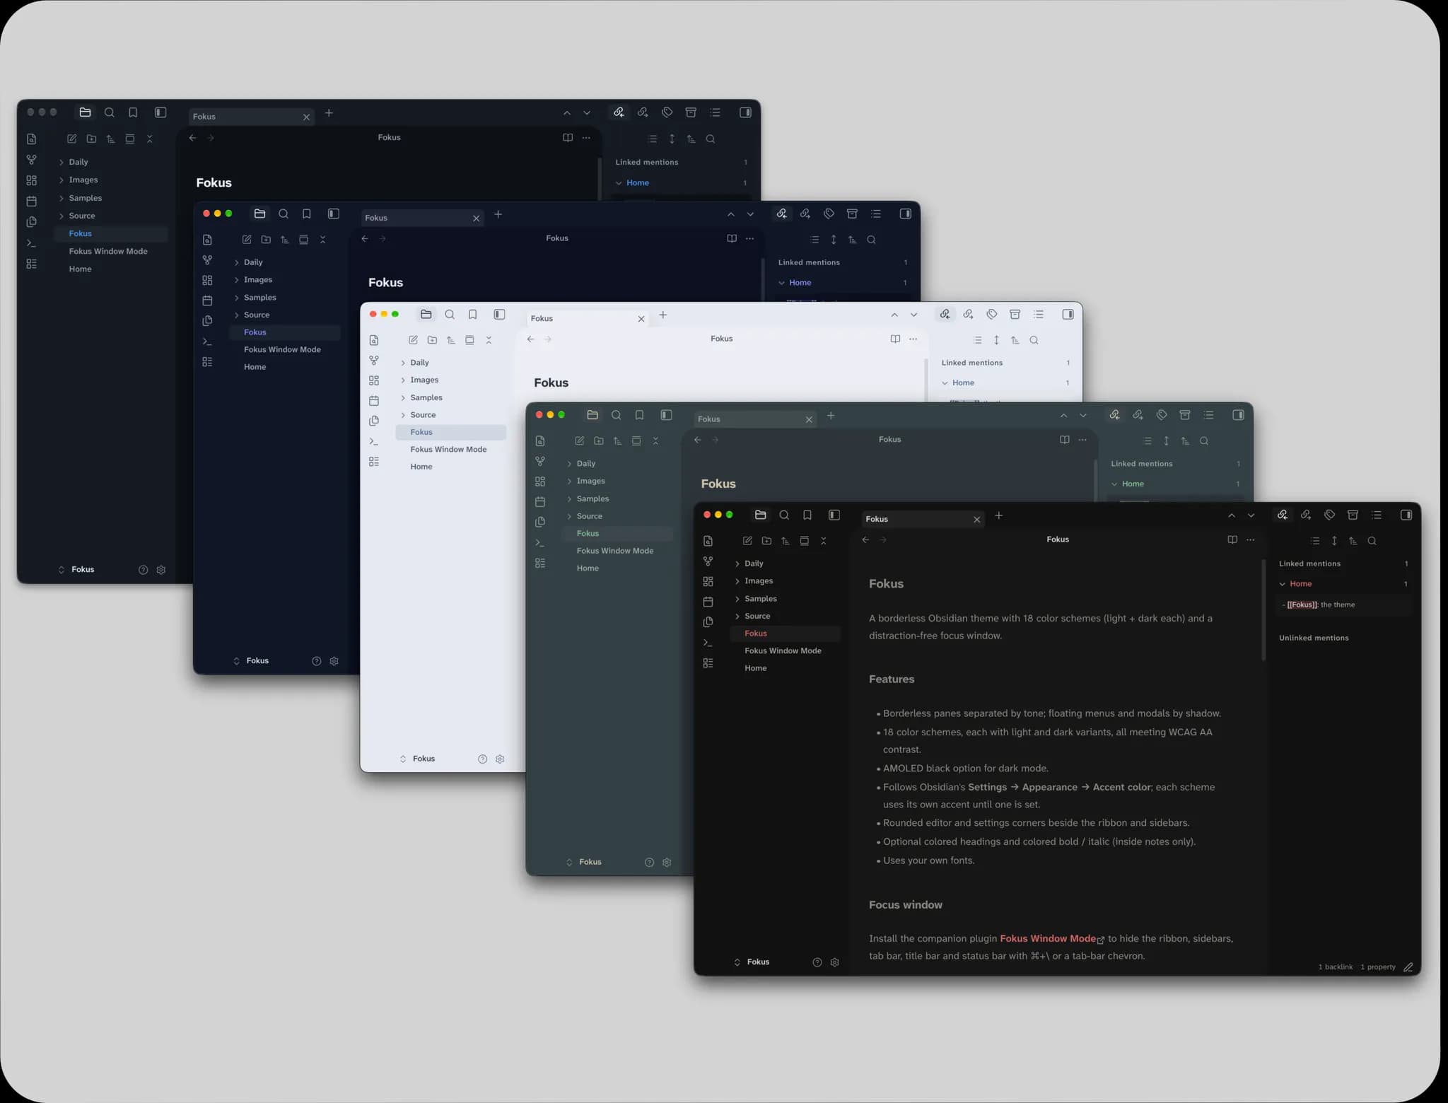Expand Daily folder in front window

[x=737, y=564]
